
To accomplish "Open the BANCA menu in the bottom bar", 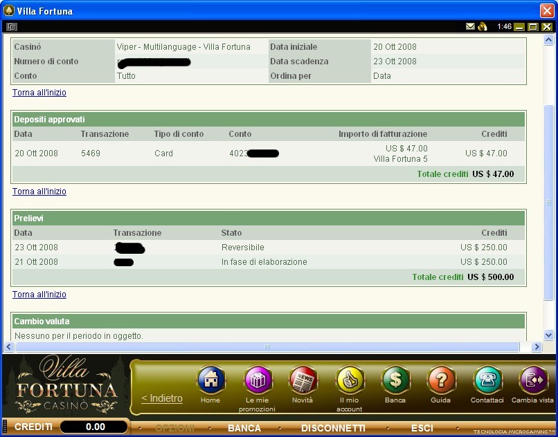I will coord(244,428).
